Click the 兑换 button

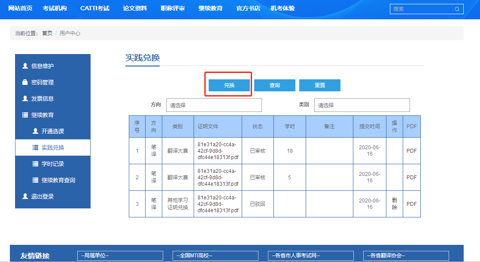pos(229,85)
